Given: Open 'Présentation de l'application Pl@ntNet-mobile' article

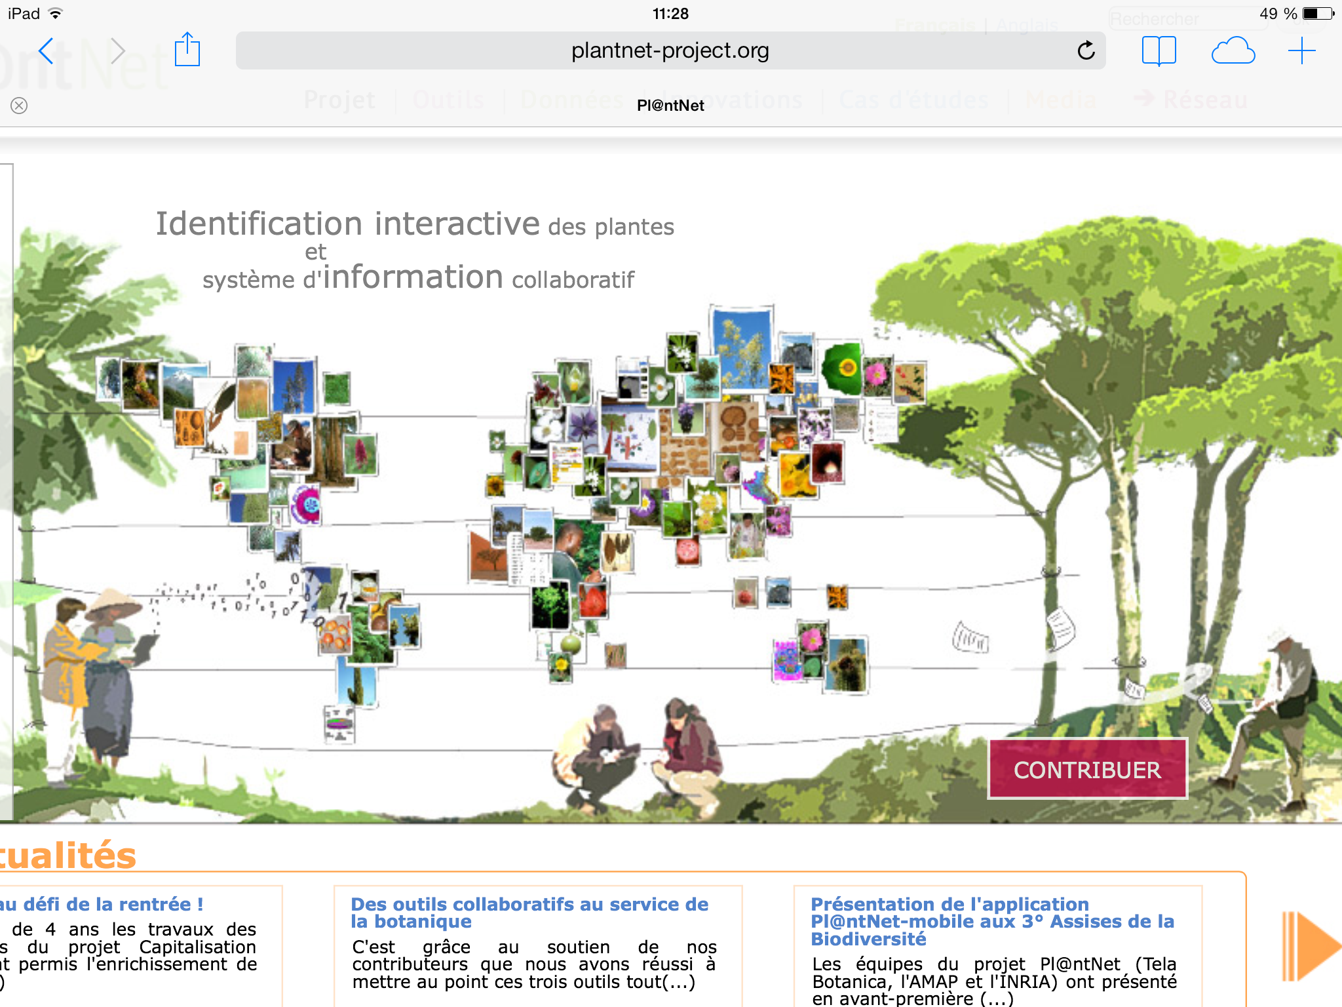Looking at the screenshot, I should (992, 921).
